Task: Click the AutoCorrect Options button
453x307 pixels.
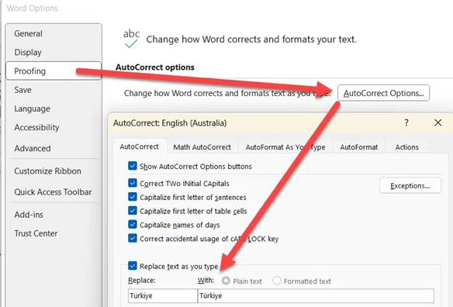Action: click(383, 93)
